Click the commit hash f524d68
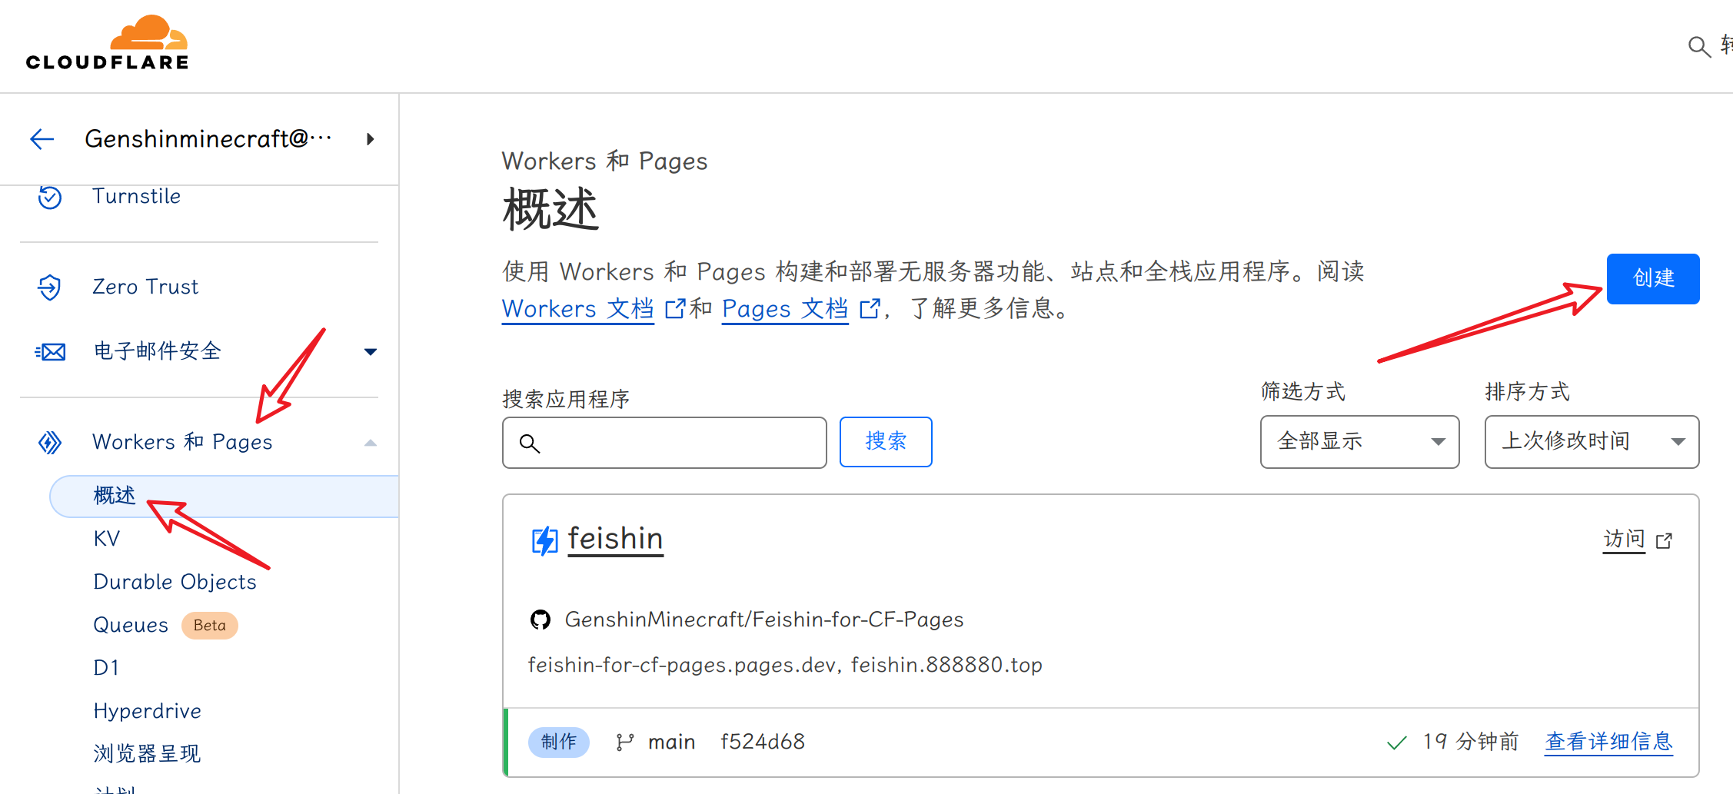Screen dimensions: 1733x794 click(763, 743)
